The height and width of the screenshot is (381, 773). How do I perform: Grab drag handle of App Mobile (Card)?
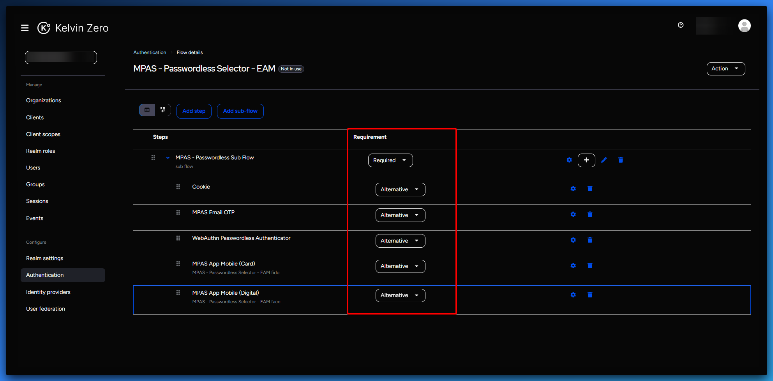click(178, 264)
